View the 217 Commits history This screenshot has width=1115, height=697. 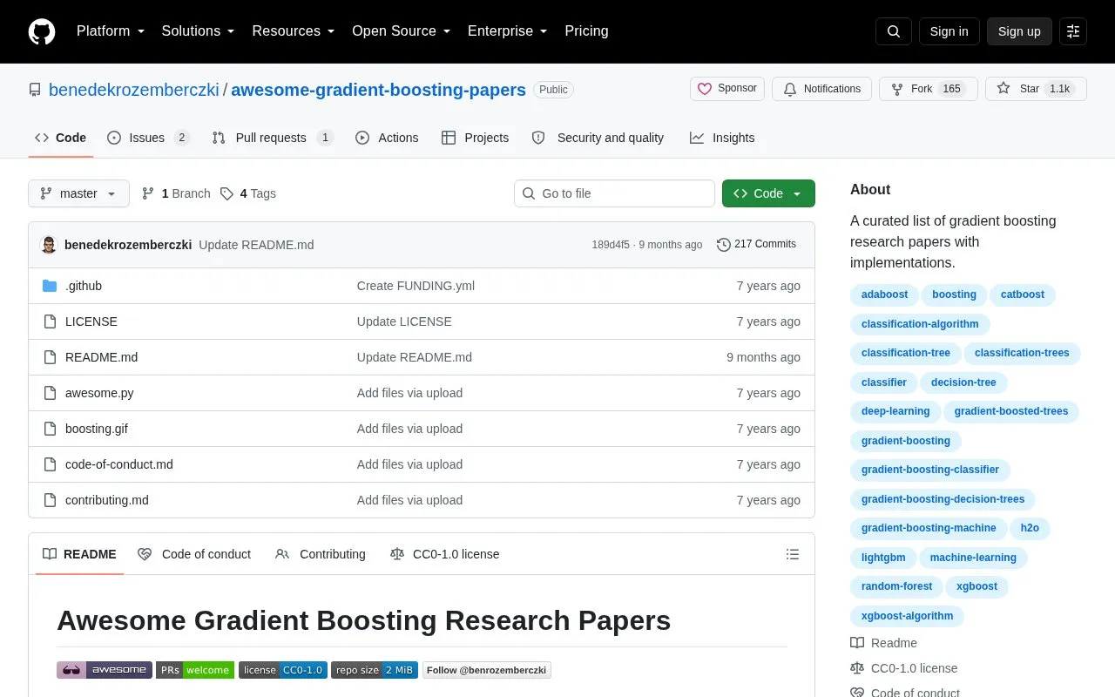pyautogui.click(x=756, y=245)
